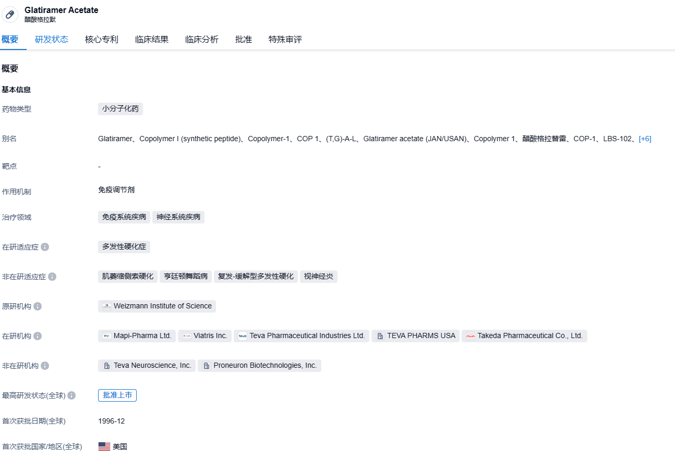
Task: Click info icon next to 原研机构
Action: pos(38,306)
